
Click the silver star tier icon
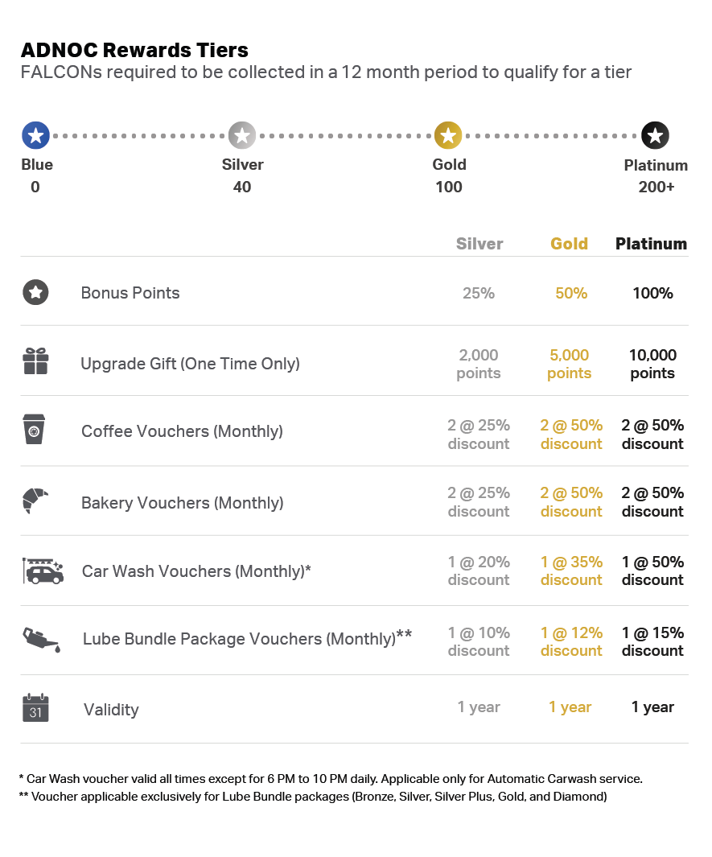(x=242, y=135)
